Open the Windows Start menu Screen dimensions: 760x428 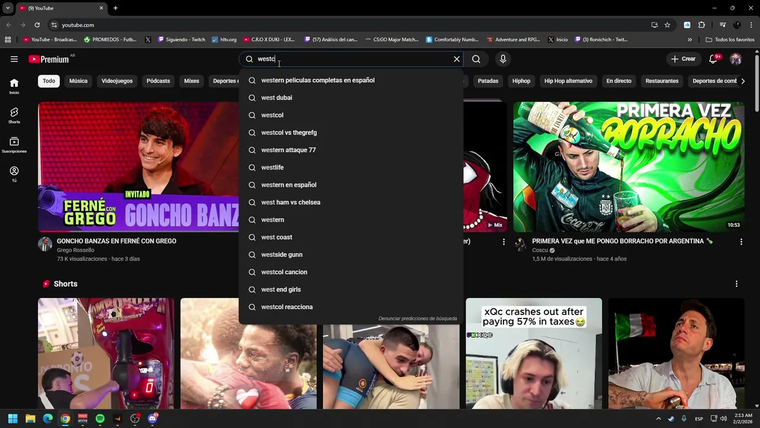tap(12, 418)
